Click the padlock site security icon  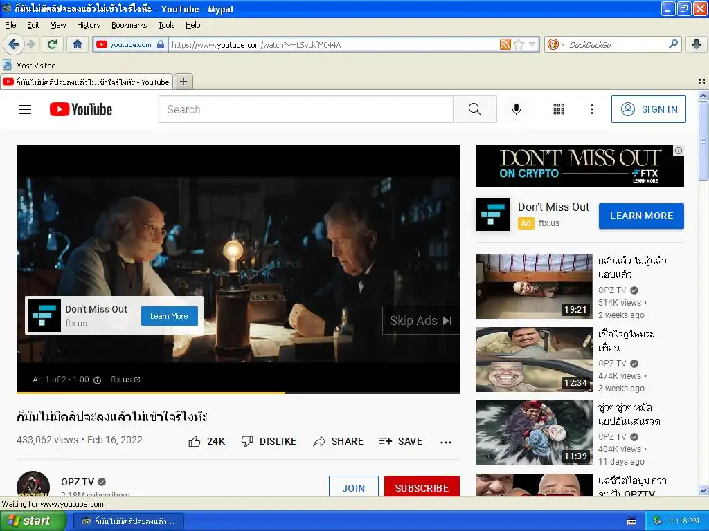tap(161, 44)
